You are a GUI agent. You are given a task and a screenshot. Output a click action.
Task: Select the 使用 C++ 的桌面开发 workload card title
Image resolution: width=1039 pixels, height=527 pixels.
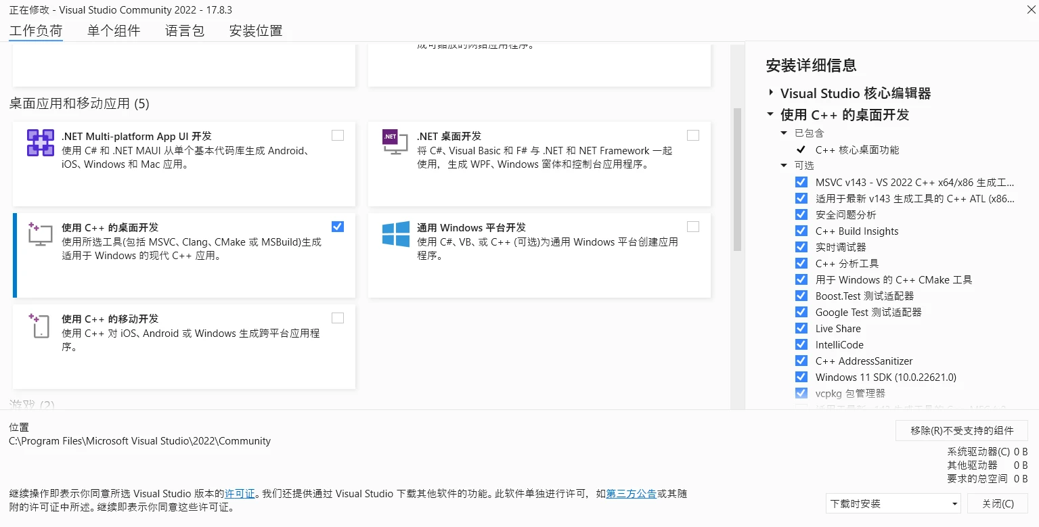[110, 227]
